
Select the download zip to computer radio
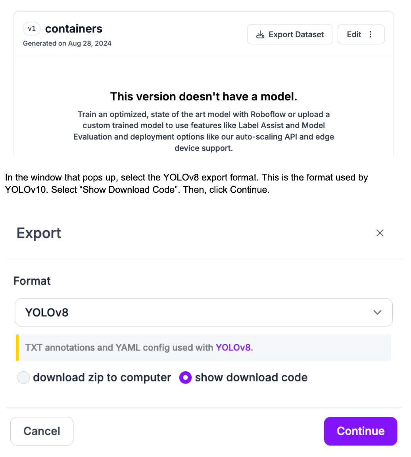pyautogui.click(x=24, y=378)
